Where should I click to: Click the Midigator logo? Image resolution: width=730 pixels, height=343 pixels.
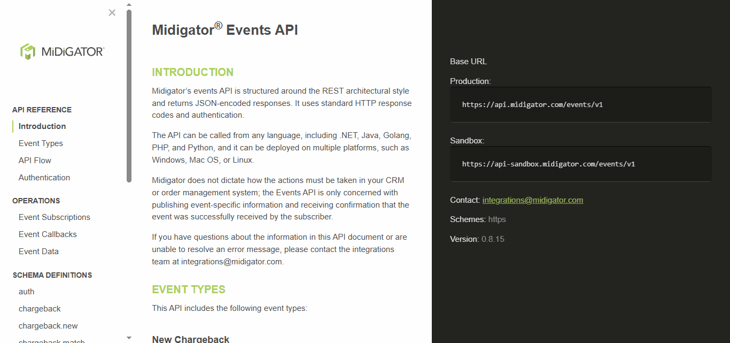(63, 51)
